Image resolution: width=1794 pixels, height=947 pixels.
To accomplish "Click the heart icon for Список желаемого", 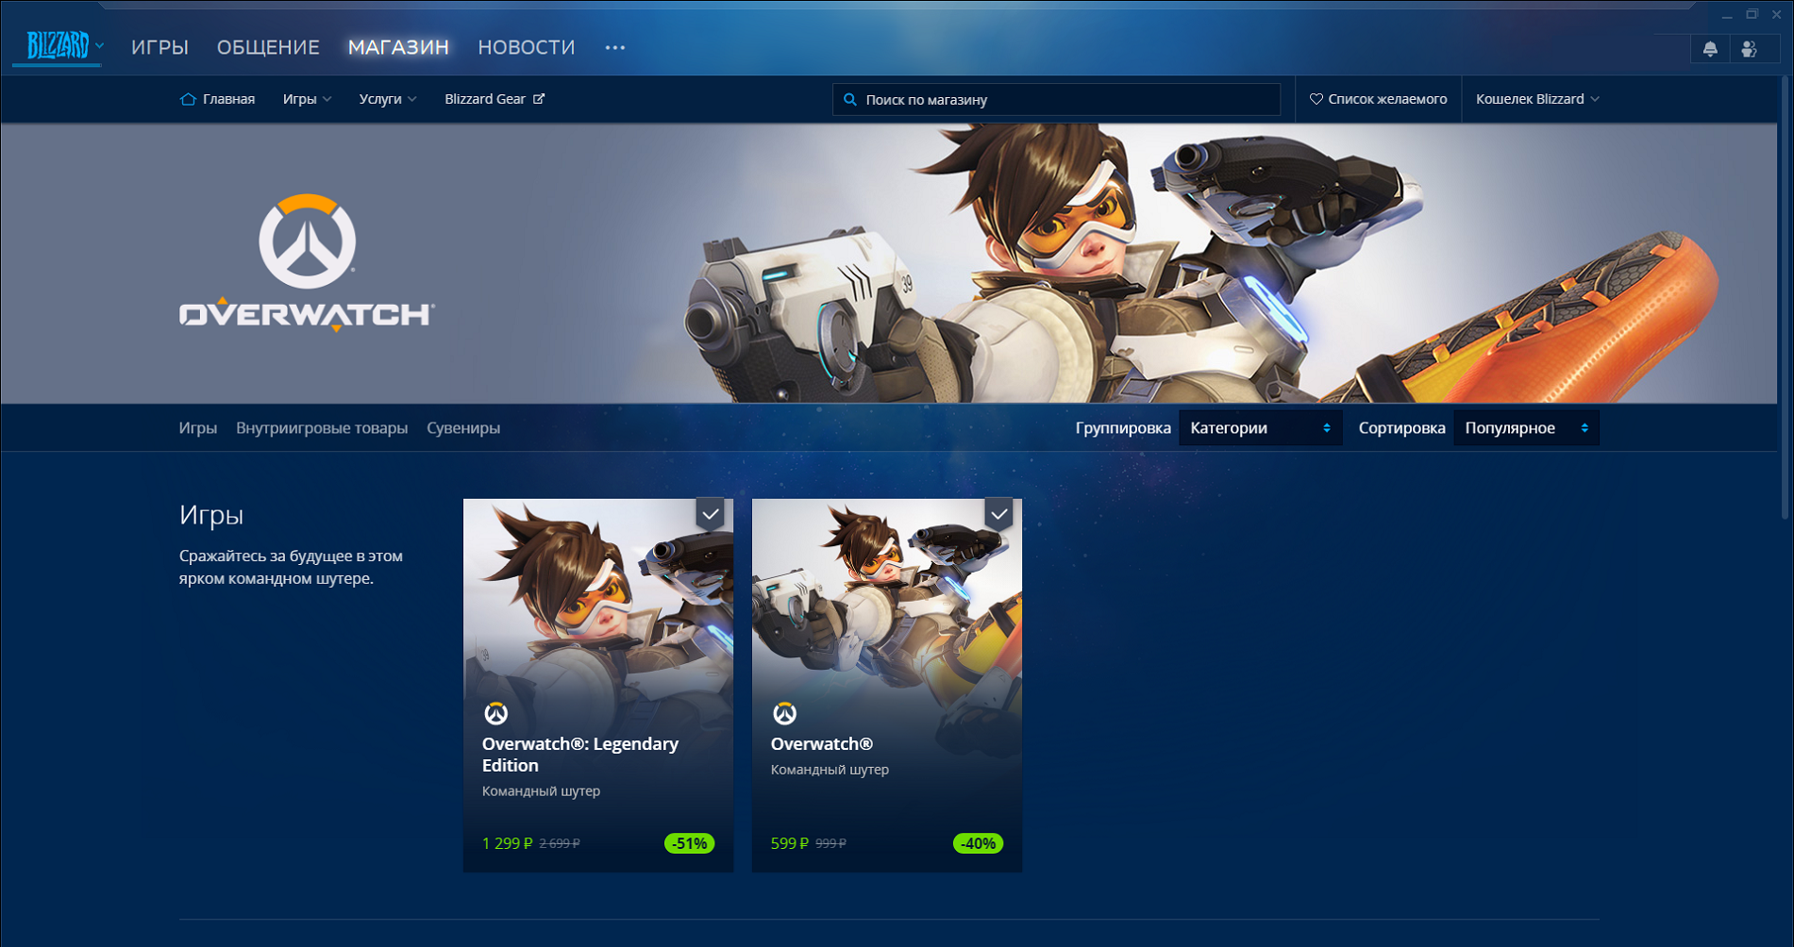I will tap(1316, 99).
